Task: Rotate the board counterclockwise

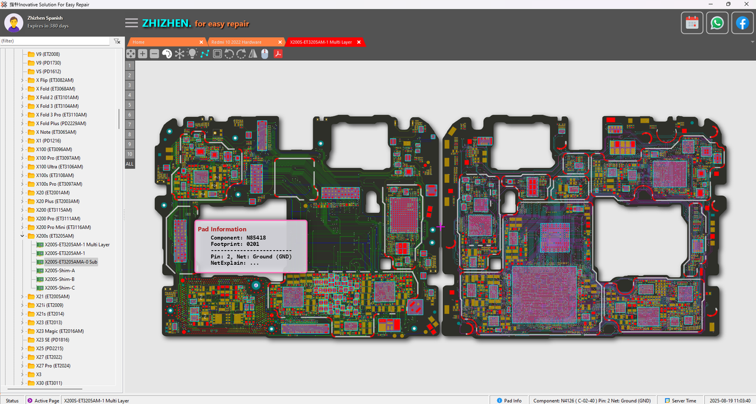Action: 229,54
